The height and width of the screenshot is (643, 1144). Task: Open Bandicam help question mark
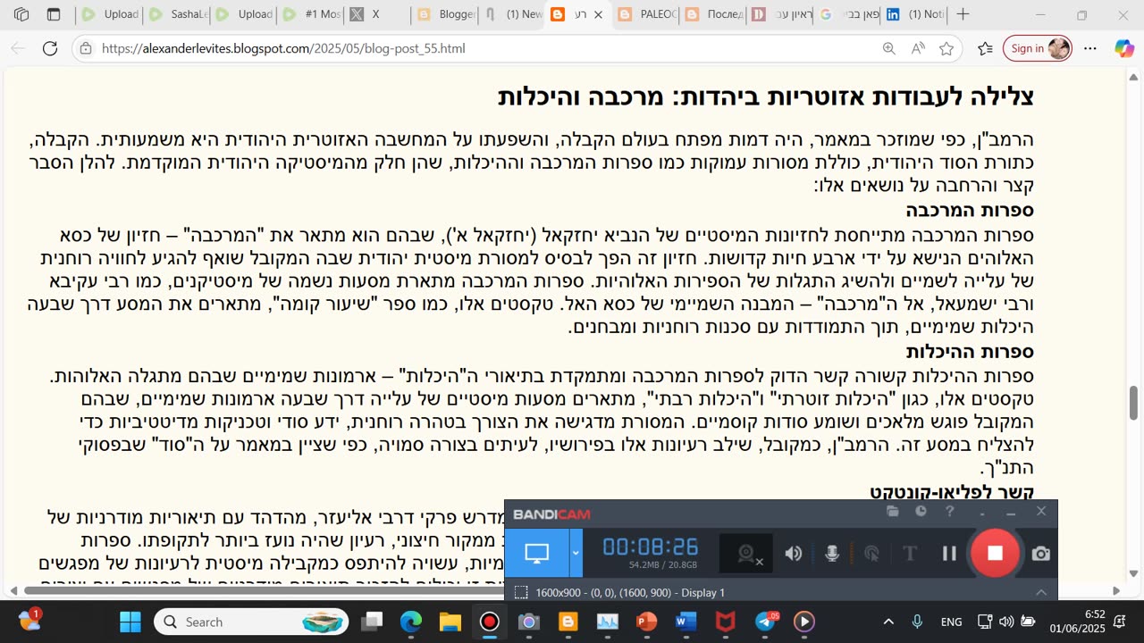point(949,512)
